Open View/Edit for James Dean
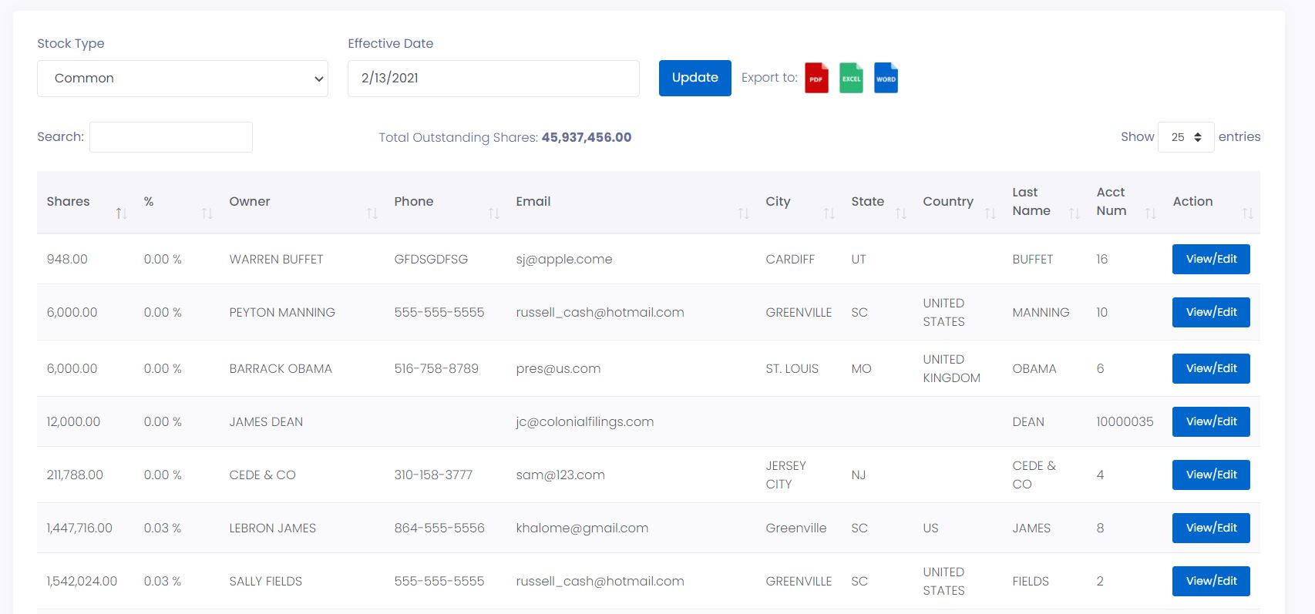The width and height of the screenshot is (1315, 614). (x=1210, y=421)
